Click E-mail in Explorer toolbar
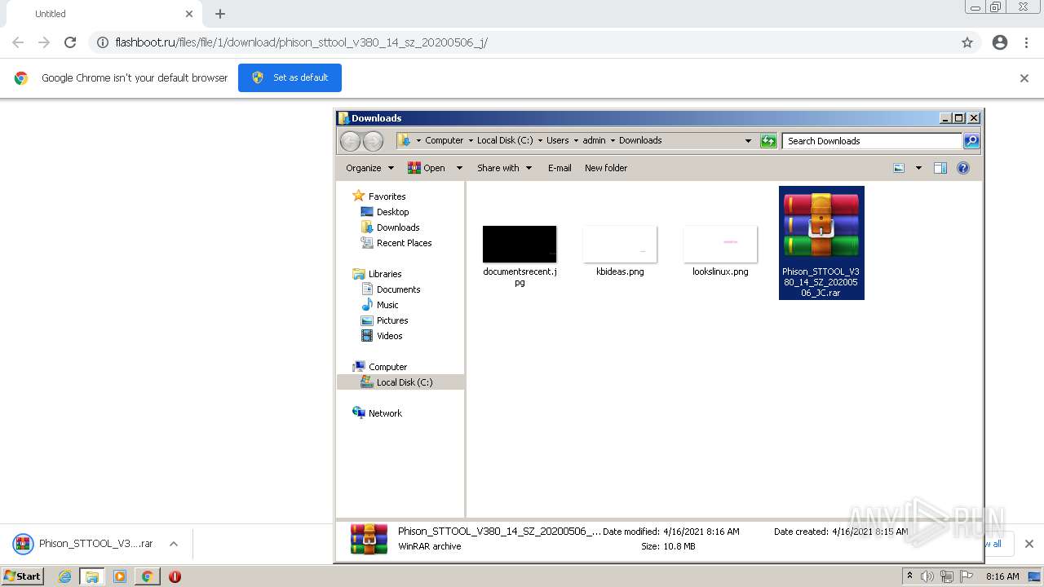1044x587 pixels. [x=560, y=168]
